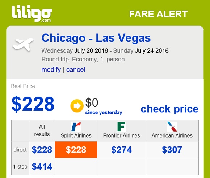Click the white airplane icon
This screenshot has height=178, width=210.
coord(23,44)
